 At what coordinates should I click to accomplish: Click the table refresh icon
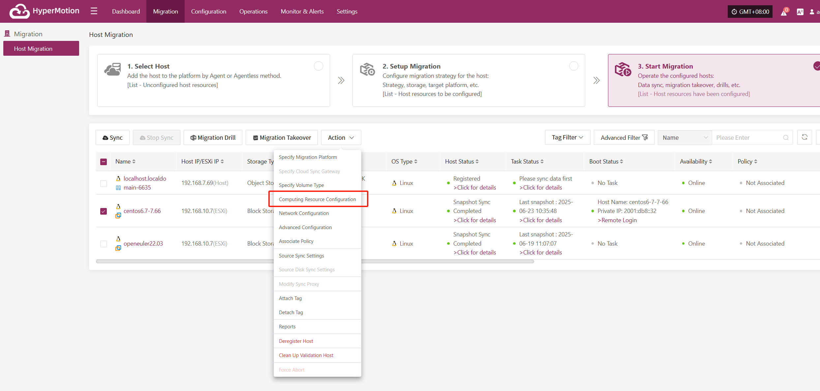(x=805, y=137)
